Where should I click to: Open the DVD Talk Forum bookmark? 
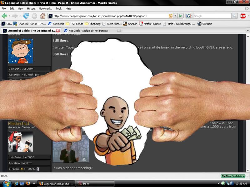point(29,24)
